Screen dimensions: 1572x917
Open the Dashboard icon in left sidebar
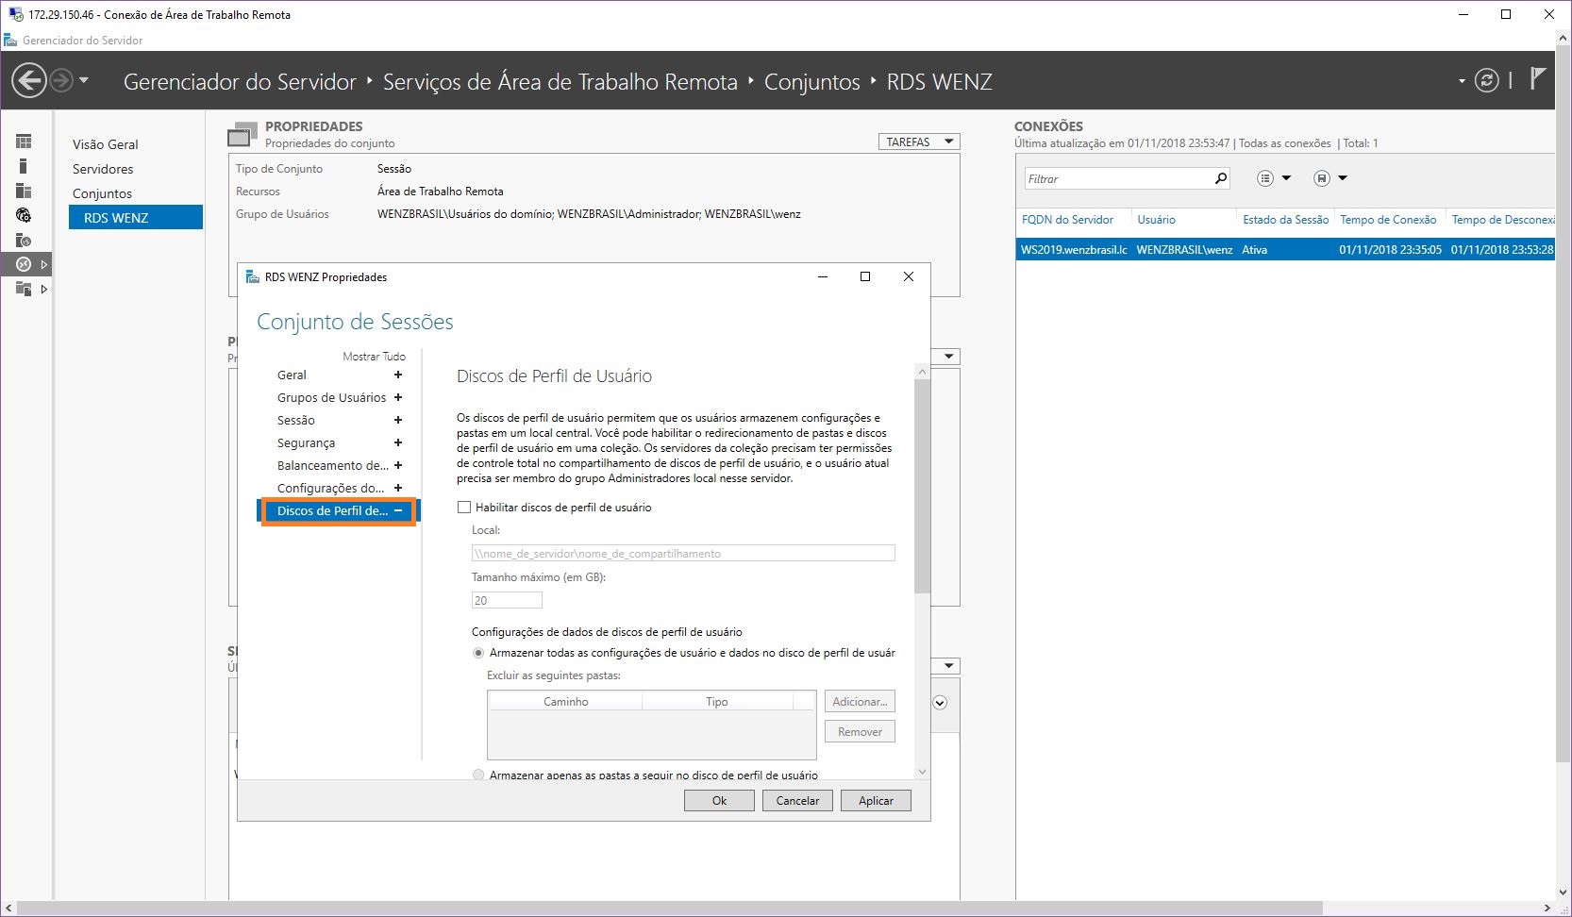click(x=24, y=142)
